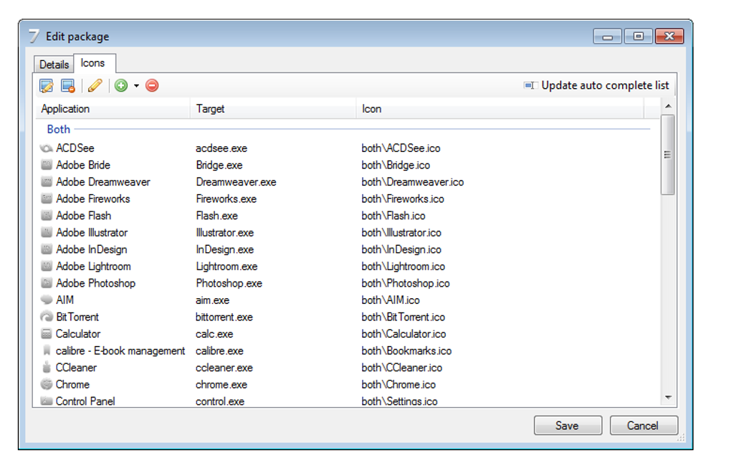
Task: Click the calibre bookmark row icon
Action: click(47, 350)
